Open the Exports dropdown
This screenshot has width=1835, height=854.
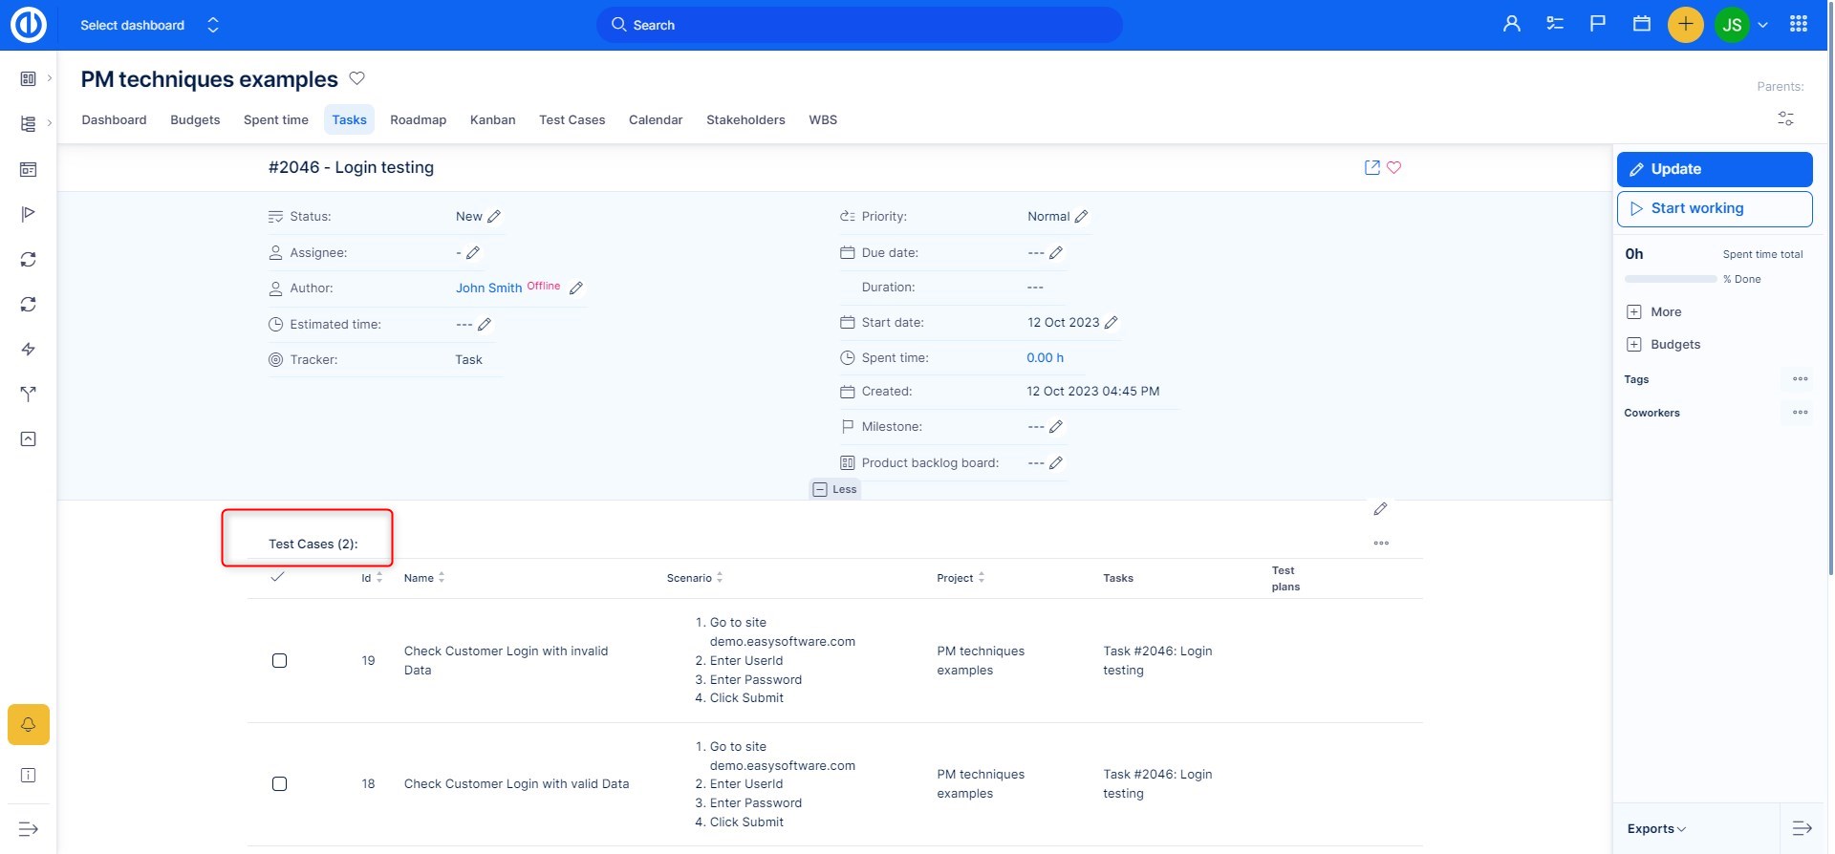click(x=1656, y=829)
